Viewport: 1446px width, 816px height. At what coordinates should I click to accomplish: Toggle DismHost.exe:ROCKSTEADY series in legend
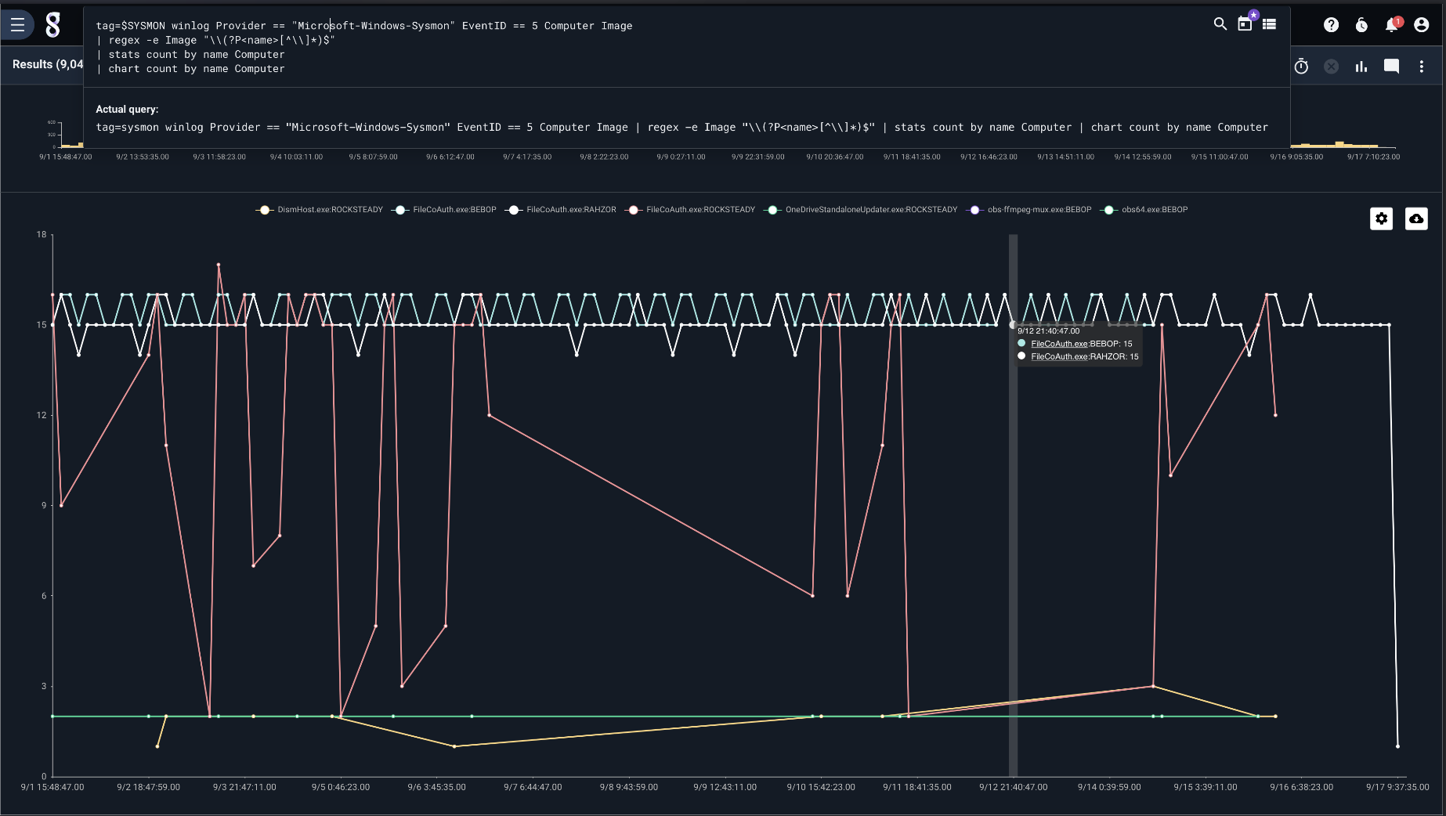320,210
